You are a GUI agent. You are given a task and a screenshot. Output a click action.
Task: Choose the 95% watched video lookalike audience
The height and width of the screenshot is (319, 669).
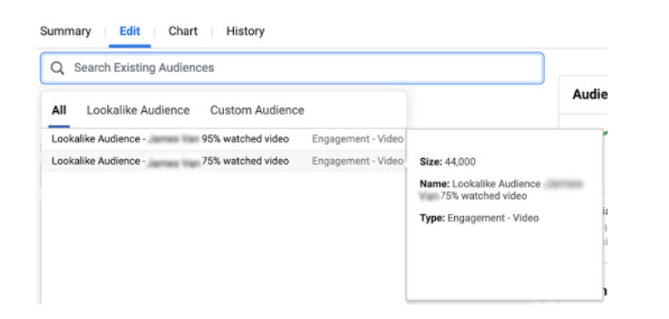click(223, 139)
